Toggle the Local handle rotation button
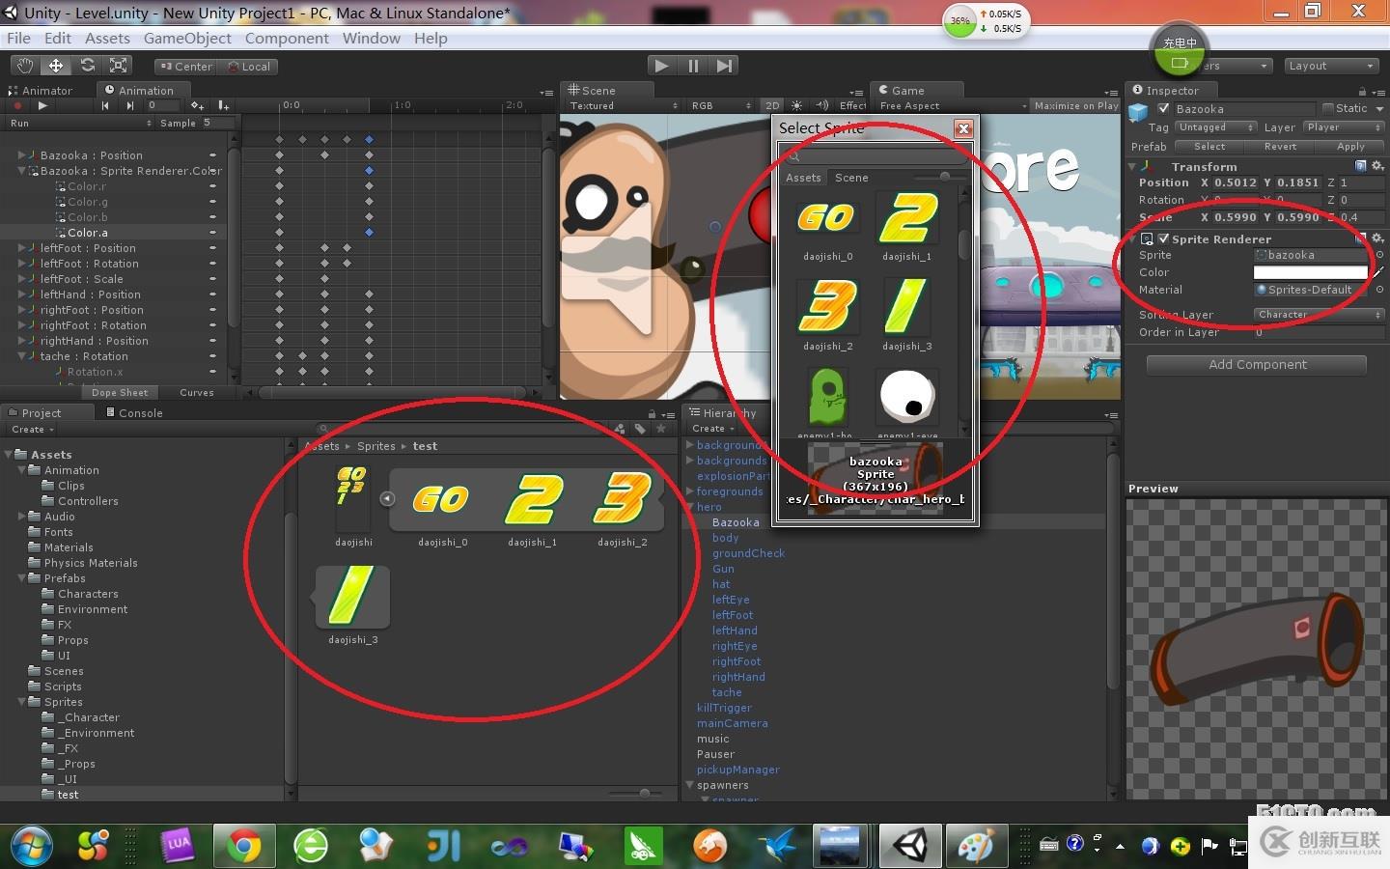Viewport: 1390px width, 869px height. point(248,67)
